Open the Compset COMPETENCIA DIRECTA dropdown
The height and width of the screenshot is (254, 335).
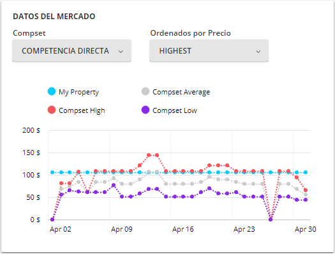(x=71, y=50)
